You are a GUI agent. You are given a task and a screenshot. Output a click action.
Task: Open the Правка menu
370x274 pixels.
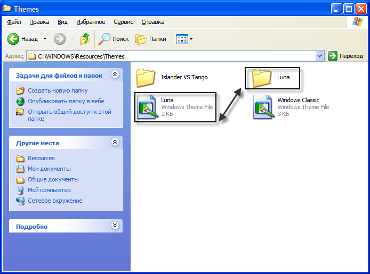tap(39, 22)
